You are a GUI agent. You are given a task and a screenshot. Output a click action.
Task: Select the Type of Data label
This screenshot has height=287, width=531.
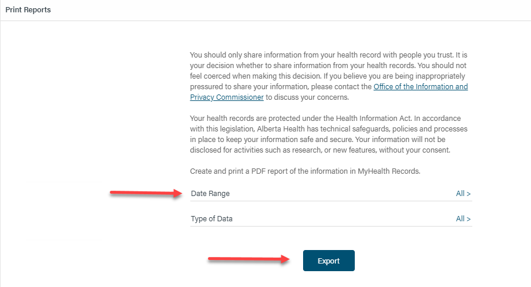click(x=211, y=219)
